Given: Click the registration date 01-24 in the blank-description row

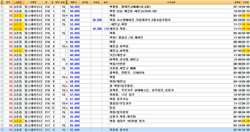Looking at the screenshot, I should pyautogui.click(x=237, y=125).
